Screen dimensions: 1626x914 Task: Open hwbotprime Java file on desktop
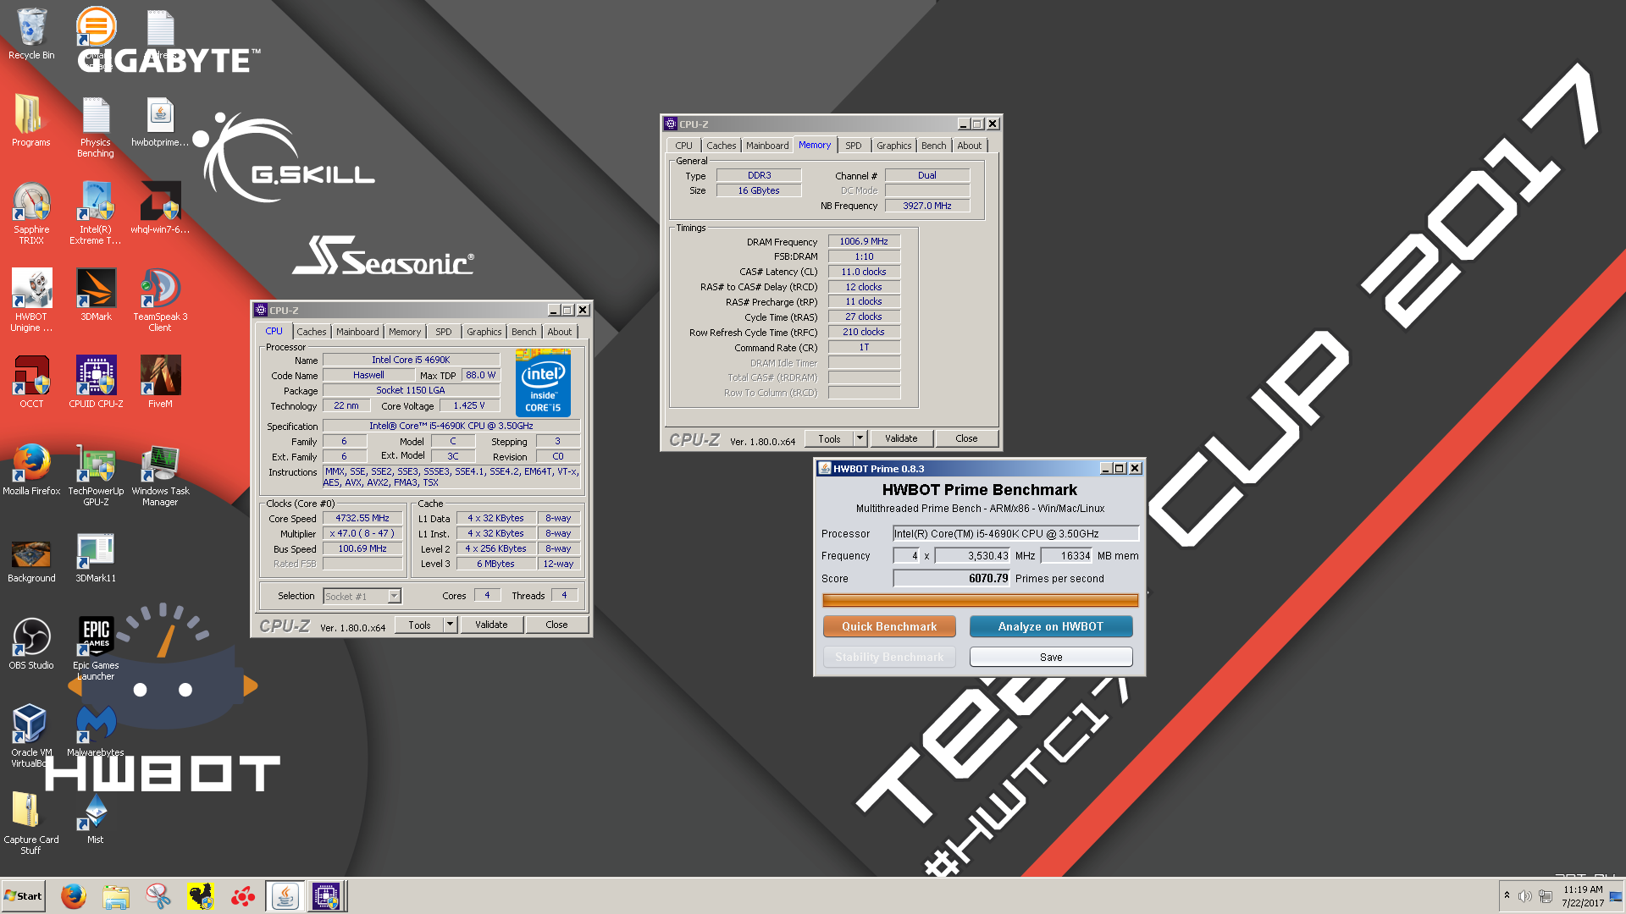160,121
